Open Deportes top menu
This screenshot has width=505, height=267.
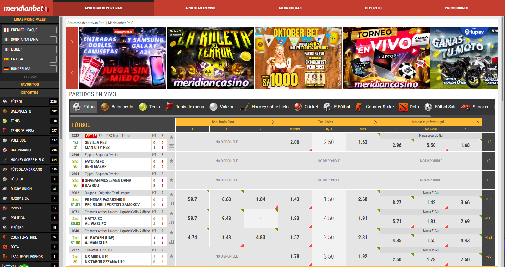[373, 8]
